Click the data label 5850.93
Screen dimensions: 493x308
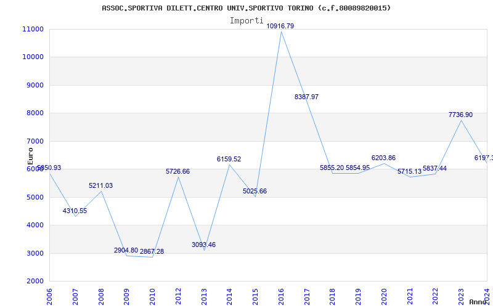pyautogui.click(x=49, y=168)
